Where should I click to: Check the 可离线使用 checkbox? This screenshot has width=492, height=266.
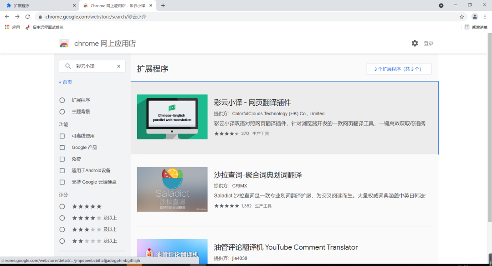pyautogui.click(x=62, y=136)
